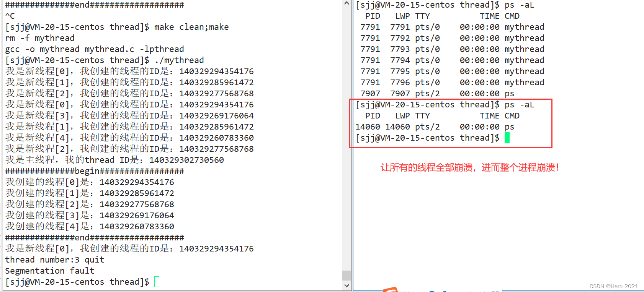Click line 我创建的线程[3]是: 140329269176064
The image size is (644, 292).
pos(90,216)
